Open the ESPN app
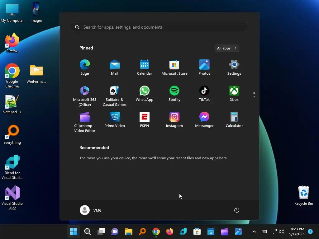319x239 pixels. (x=145, y=120)
